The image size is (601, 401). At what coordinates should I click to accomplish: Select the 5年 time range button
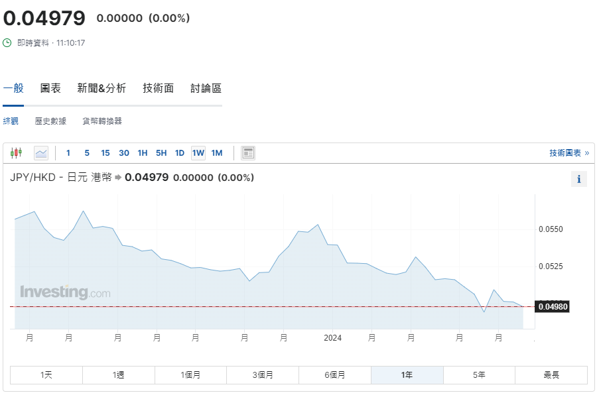coord(479,375)
